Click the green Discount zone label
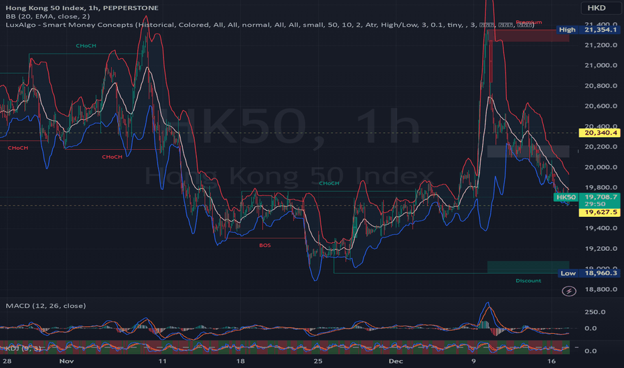624x368 pixels. (528, 280)
